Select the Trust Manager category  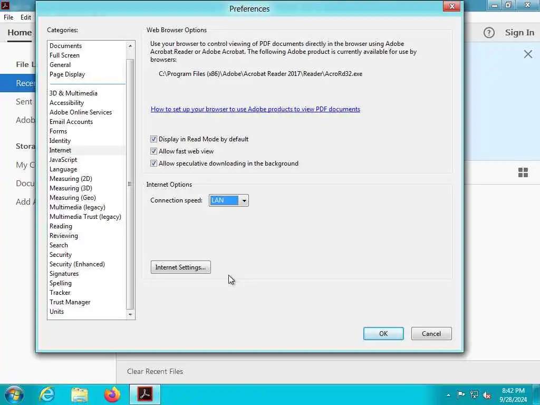[70, 302]
